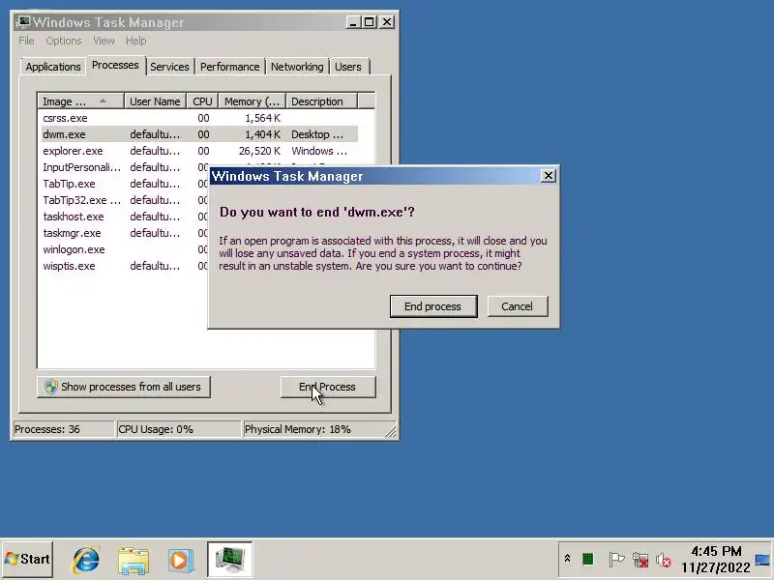This screenshot has height=580, width=774.
Task: Open the Start menu
Action: coord(27,560)
